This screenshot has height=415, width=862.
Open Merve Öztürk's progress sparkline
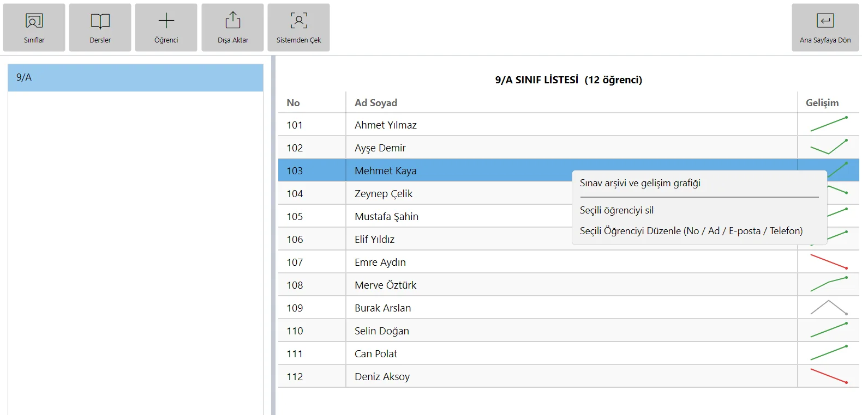829,284
